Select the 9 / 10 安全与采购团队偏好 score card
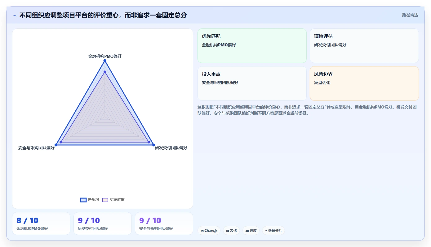 164,224
